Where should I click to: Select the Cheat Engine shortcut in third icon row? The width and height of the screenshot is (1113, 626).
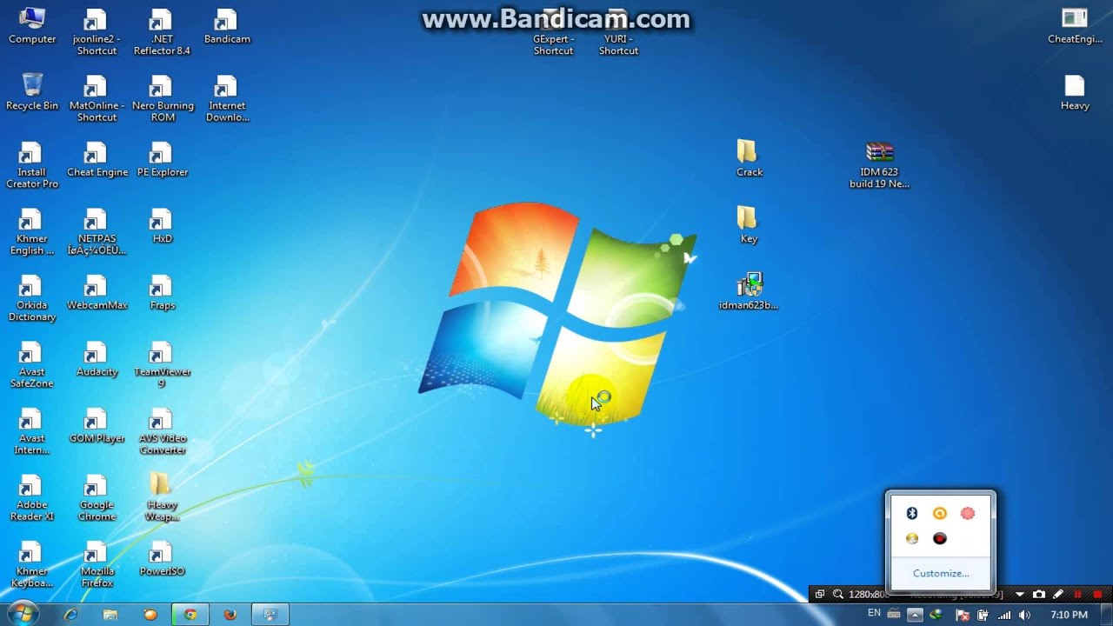(x=97, y=160)
